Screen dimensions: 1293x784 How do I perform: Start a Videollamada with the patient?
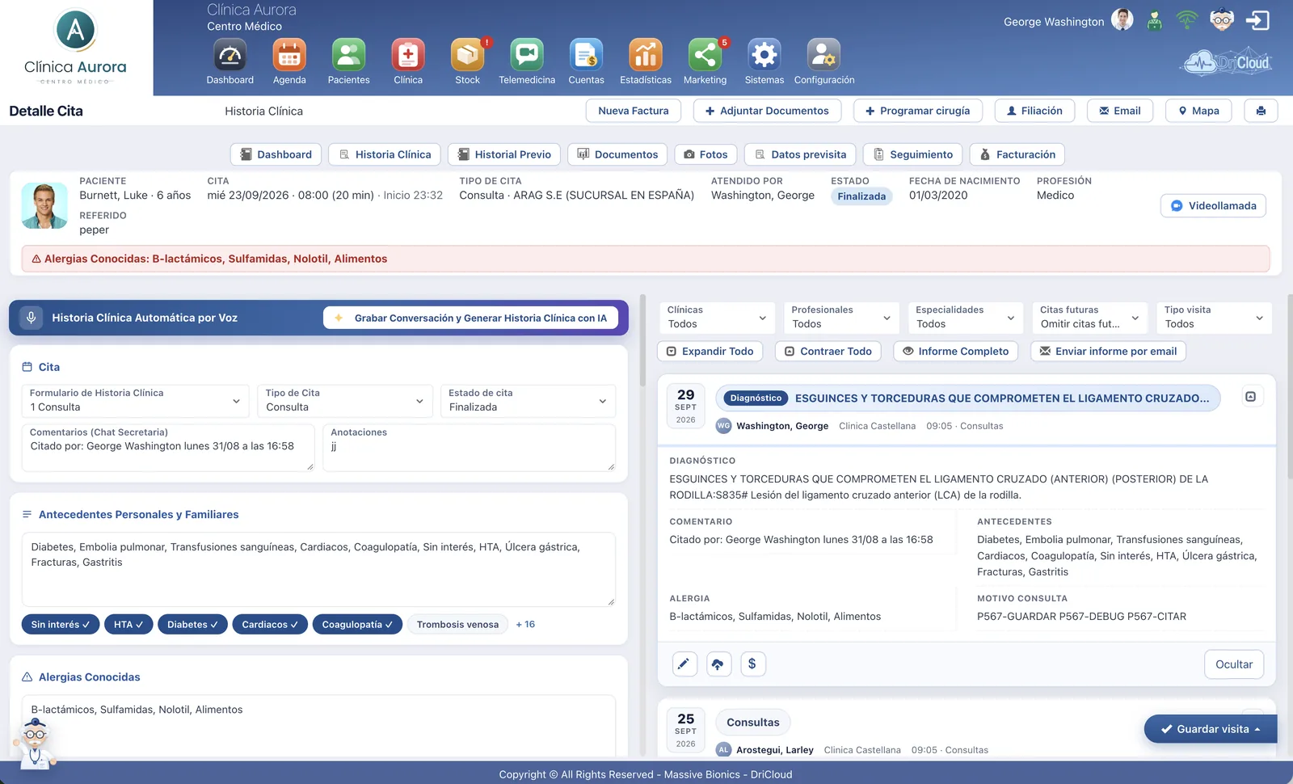point(1213,206)
